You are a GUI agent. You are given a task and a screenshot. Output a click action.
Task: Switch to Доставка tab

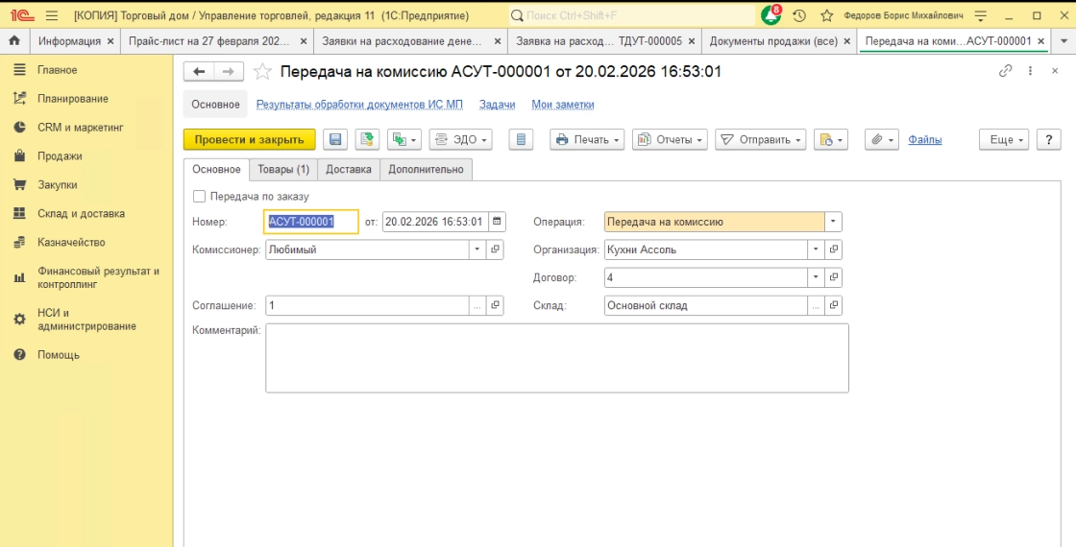(349, 169)
